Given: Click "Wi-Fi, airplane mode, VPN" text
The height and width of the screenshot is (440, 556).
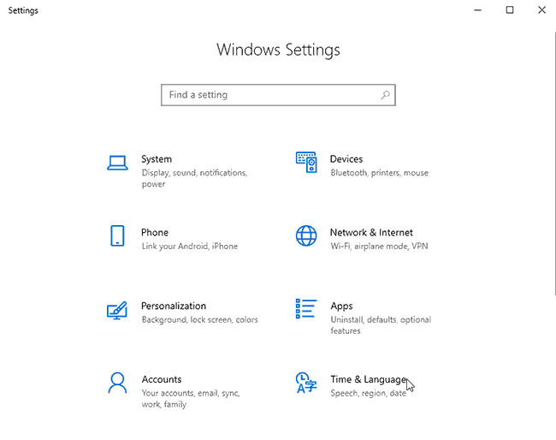Looking at the screenshot, I should [379, 247].
